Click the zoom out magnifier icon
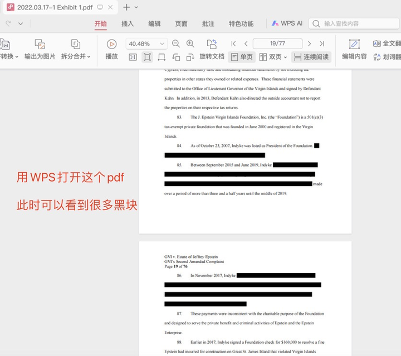 coord(176,43)
